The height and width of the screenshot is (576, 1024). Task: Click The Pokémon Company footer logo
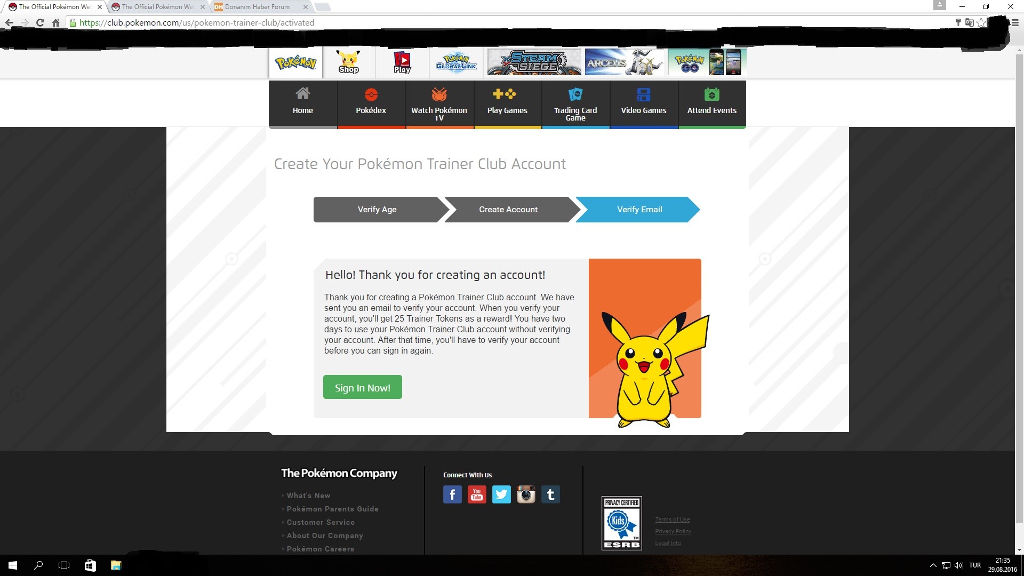tap(339, 473)
